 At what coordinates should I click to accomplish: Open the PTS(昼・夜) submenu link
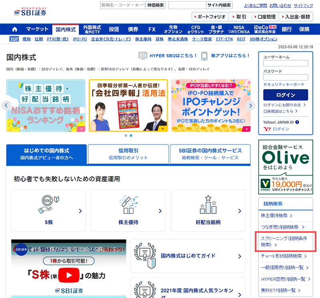[x=58, y=39]
